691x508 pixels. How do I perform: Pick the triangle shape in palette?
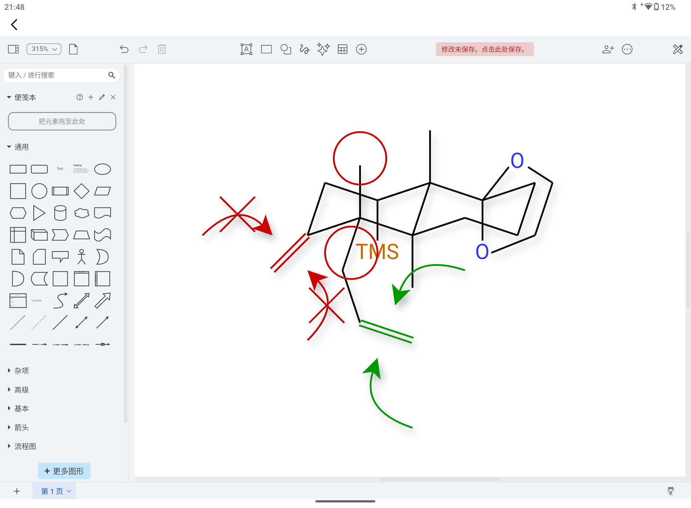[x=39, y=213]
